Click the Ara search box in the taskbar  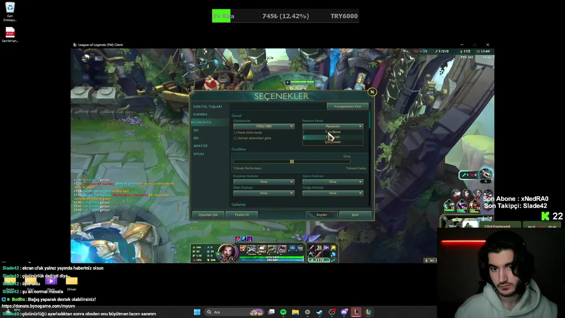[234, 312]
